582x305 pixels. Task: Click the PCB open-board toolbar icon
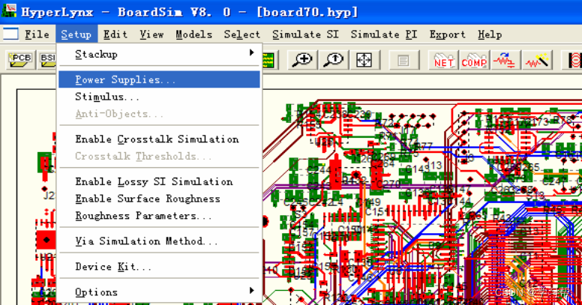pos(21,60)
